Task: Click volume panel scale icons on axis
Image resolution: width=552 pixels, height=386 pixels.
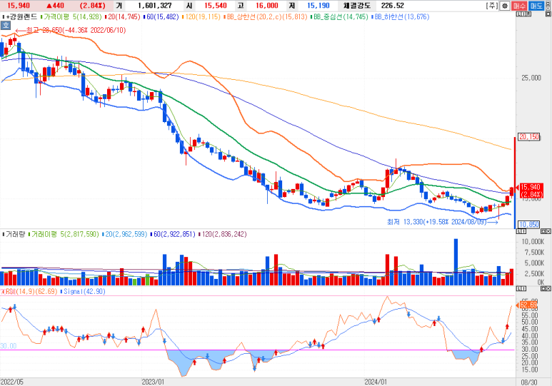Action: pyautogui.click(x=521, y=231)
